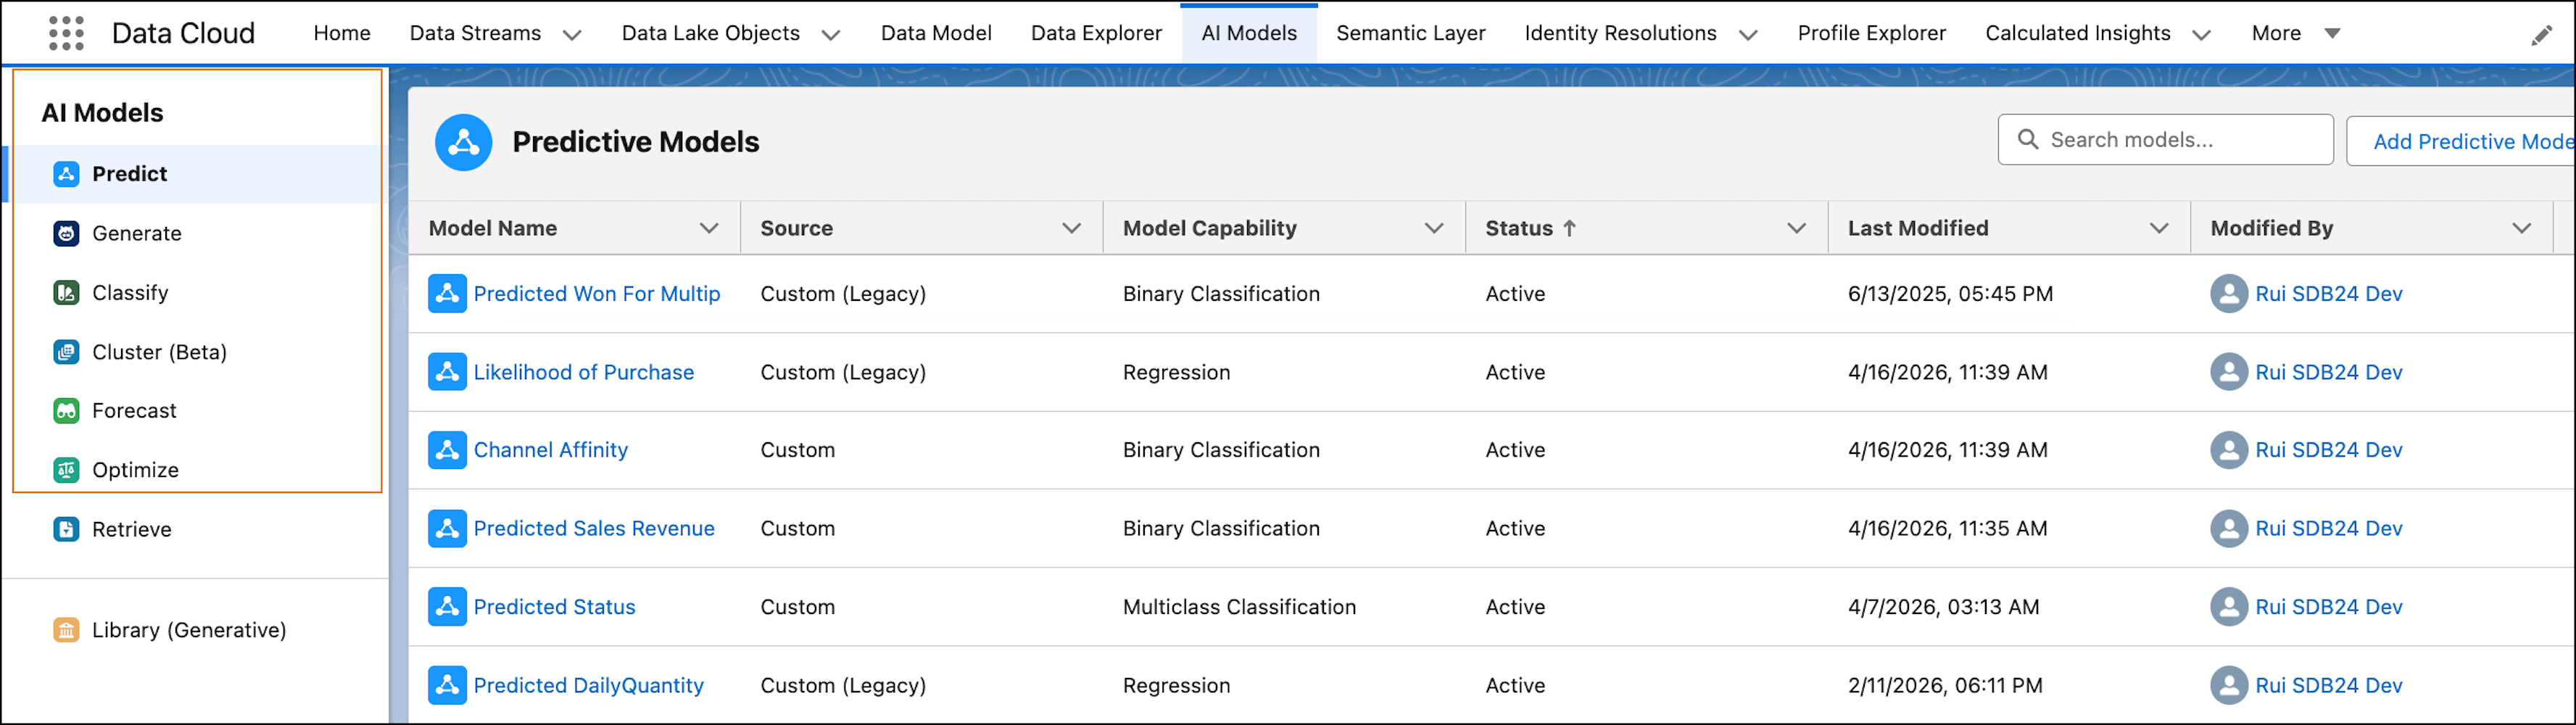Open the Status column menu chevron
Image resolution: width=2576 pixels, height=725 pixels.
[x=1796, y=228]
